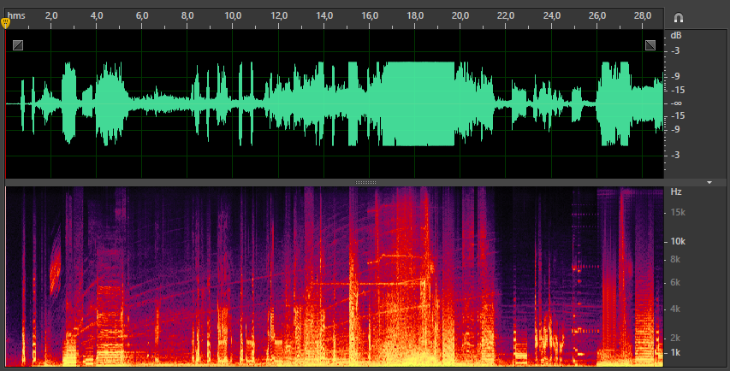Click the 4,0 mark on the time ruler
The height and width of the screenshot is (371, 730).
click(97, 16)
